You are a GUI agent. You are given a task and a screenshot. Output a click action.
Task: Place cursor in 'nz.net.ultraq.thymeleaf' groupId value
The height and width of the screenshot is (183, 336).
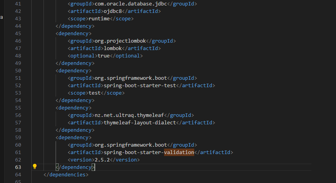coord(129,115)
